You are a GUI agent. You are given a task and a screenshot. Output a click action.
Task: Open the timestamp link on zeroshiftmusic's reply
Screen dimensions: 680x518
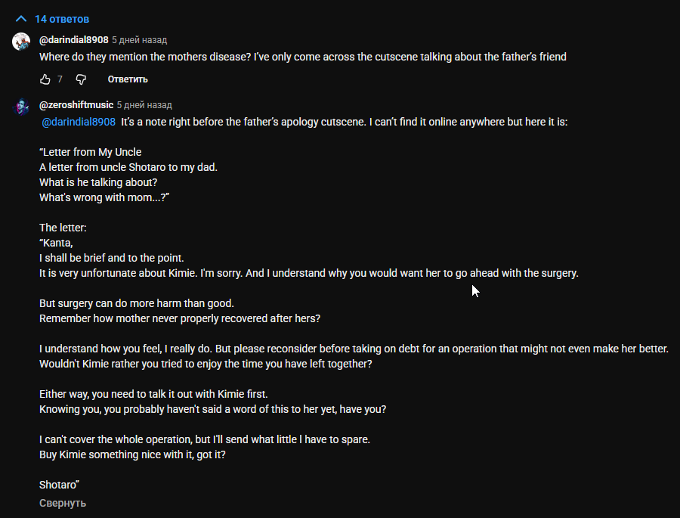pos(144,105)
